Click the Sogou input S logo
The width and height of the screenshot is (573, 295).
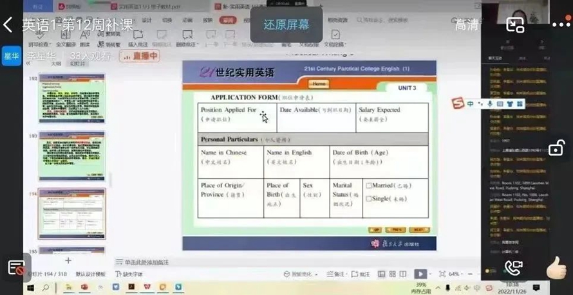(x=458, y=103)
